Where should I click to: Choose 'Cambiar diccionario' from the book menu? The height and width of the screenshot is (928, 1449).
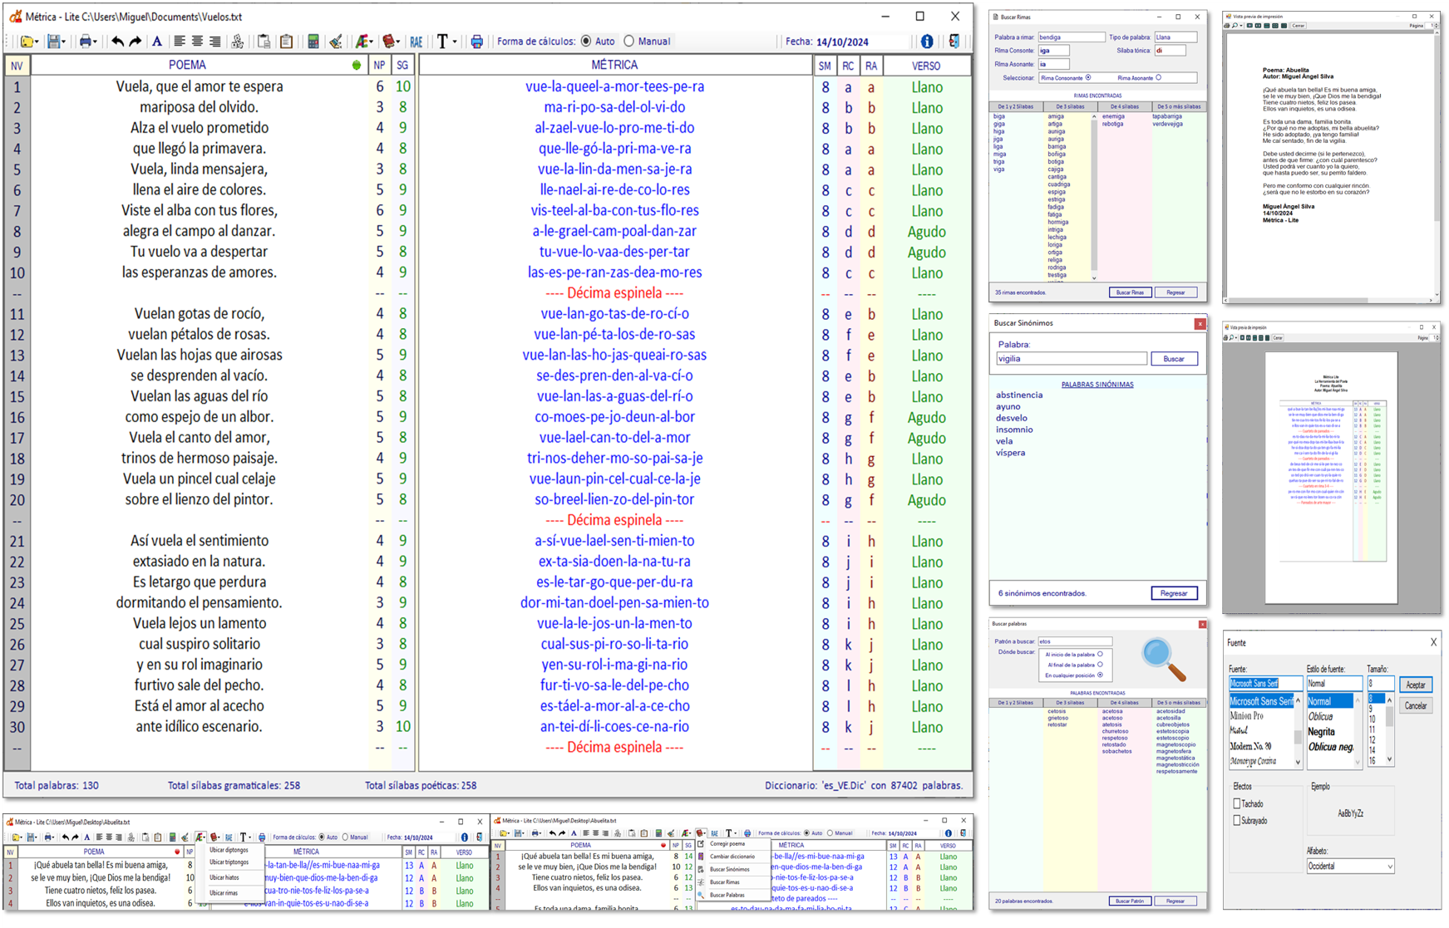(732, 857)
